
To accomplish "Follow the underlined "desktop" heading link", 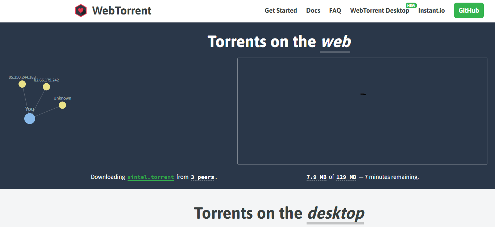I will pos(335,213).
